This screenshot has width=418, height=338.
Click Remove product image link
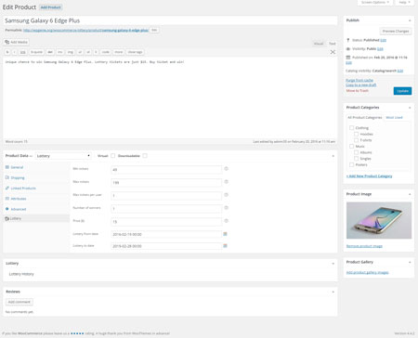[x=364, y=246]
